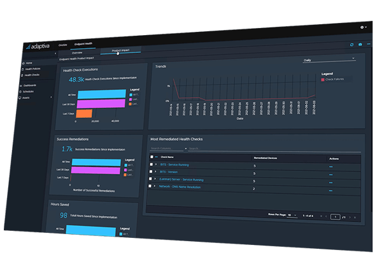Image resolution: width=382 pixels, height=273 pixels.
Task: Open Health Checks in the sidebar
Action: click(30, 75)
